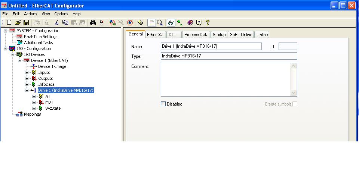
Task: Click into the Name text field
Action: (x=211, y=46)
